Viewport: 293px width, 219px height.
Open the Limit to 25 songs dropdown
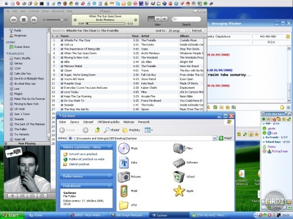[178, 30]
